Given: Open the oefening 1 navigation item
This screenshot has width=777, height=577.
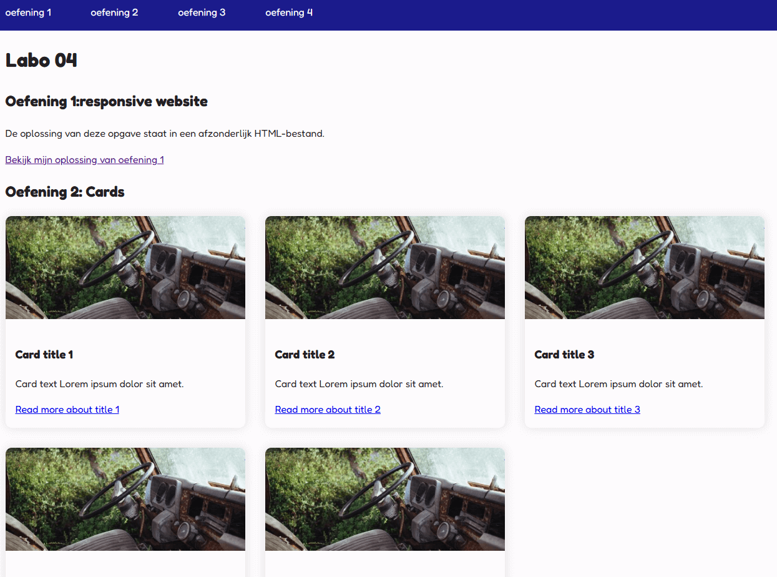Looking at the screenshot, I should 28,12.
